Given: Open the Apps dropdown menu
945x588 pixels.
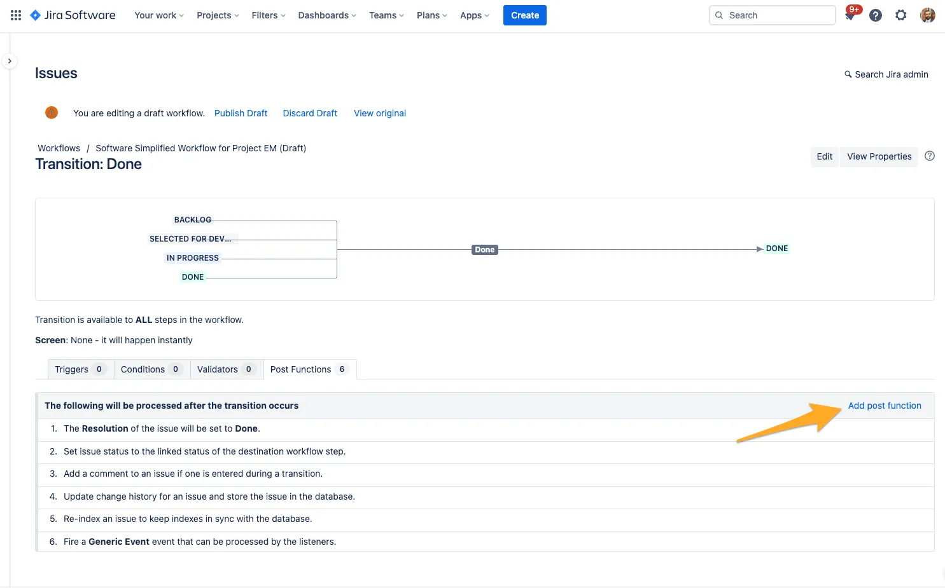Looking at the screenshot, I should click(475, 15).
